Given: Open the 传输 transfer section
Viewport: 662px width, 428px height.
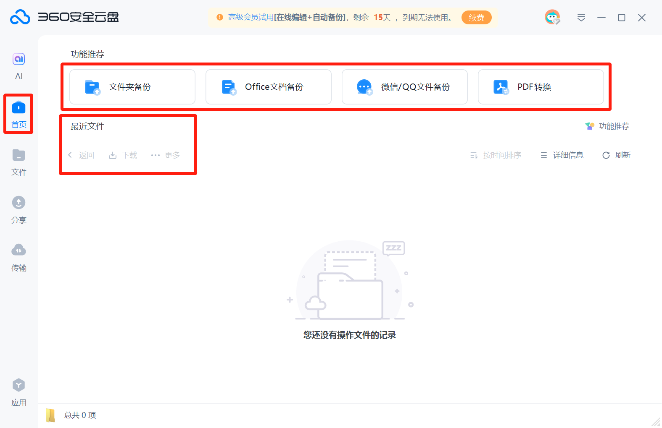Looking at the screenshot, I should pos(19,258).
